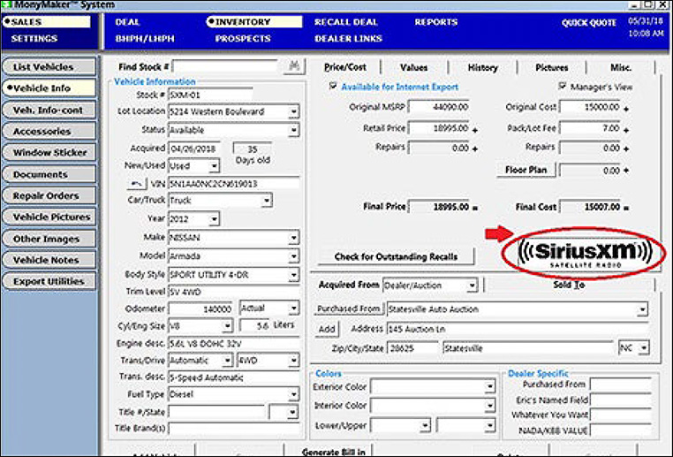
Task: Open the Interior Color dropdown
Action: tap(489, 405)
